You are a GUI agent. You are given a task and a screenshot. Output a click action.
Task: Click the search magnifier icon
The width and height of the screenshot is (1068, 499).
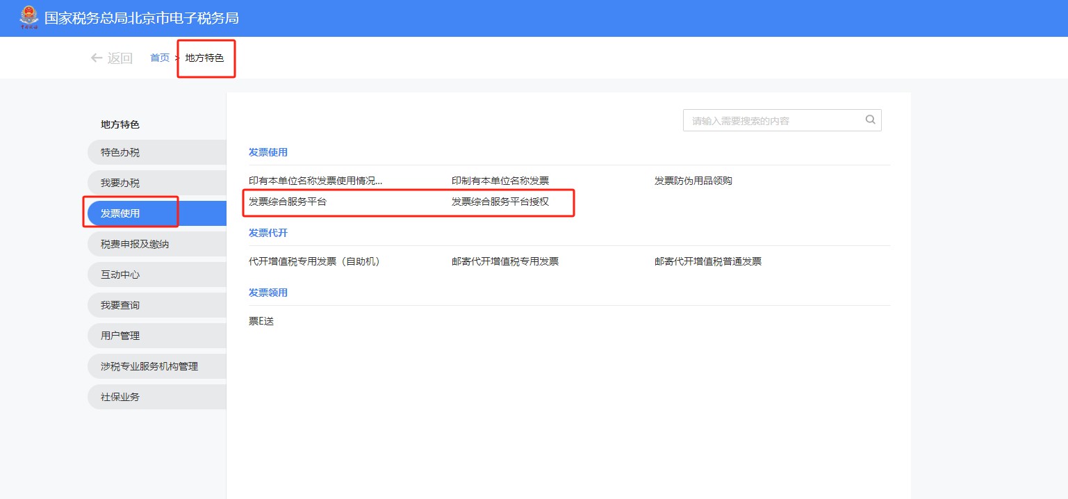(x=870, y=120)
